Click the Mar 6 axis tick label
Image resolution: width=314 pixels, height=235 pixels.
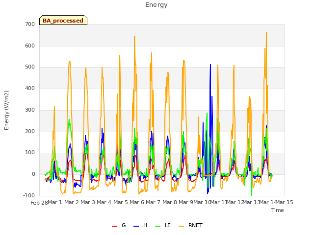(x=137, y=202)
